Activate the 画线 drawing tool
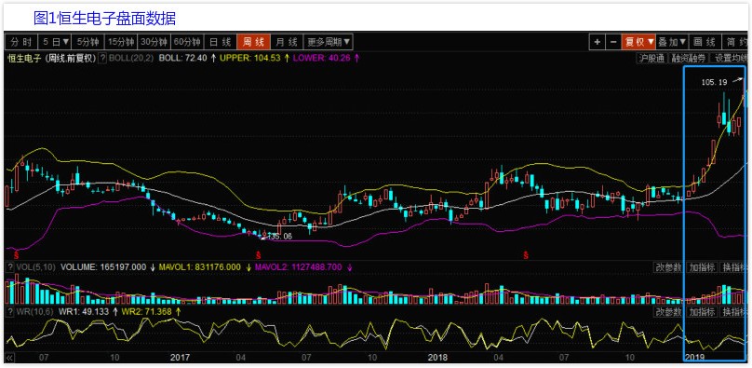Screen dimensions: 752x368 pyautogui.click(x=705, y=42)
